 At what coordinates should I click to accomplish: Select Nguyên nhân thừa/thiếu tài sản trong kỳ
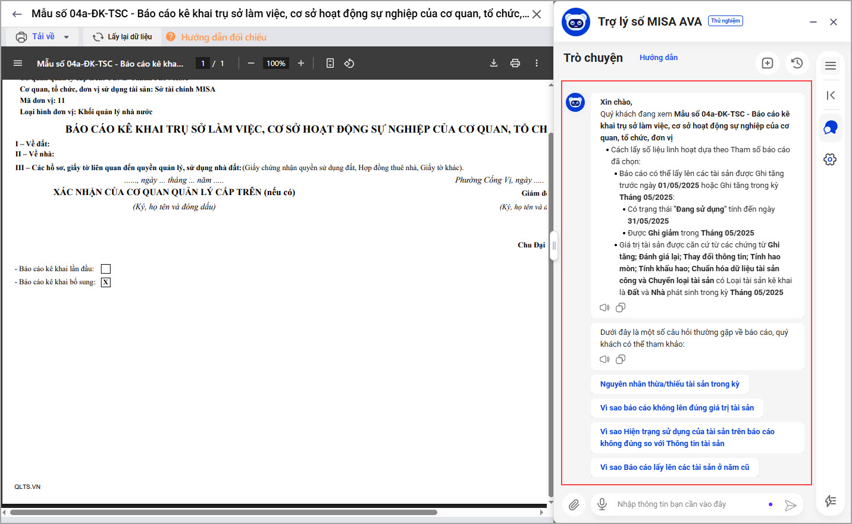670,384
